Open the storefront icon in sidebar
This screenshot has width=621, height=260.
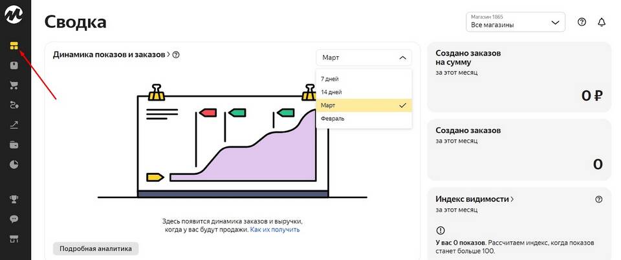coord(14,239)
